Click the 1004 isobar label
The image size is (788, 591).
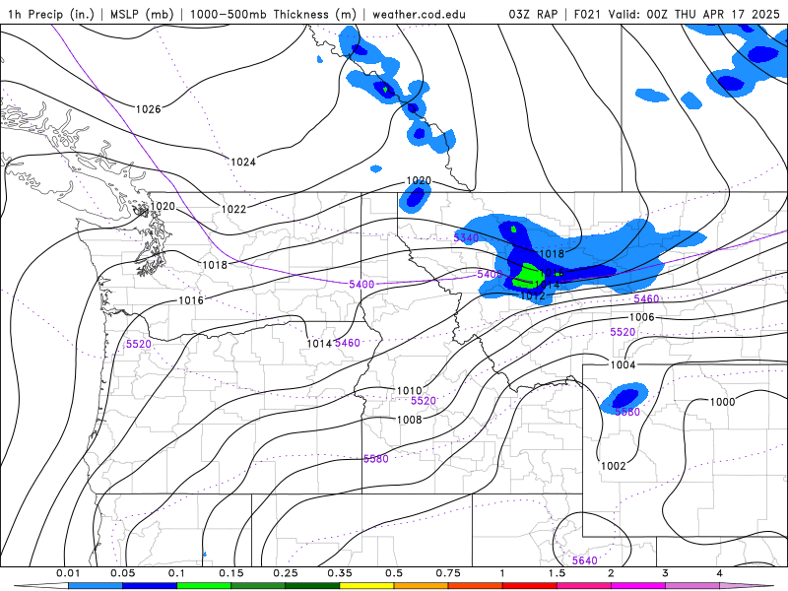click(623, 364)
